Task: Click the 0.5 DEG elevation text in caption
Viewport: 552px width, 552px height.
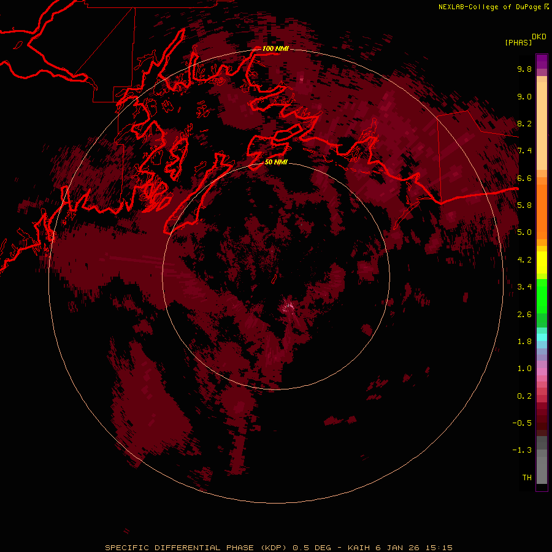Action: click(312, 548)
